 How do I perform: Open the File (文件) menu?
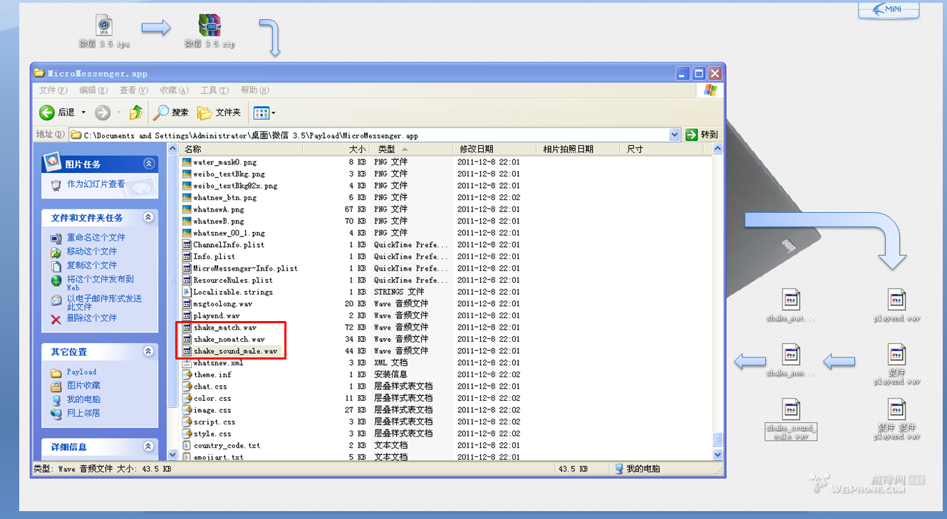tap(53, 90)
